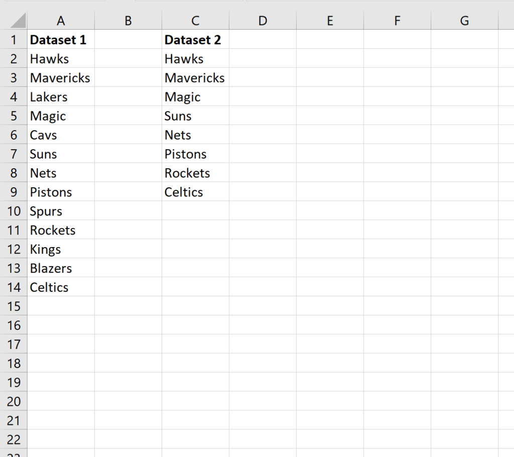Select column A header
This screenshot has width=514, height=457.
tap(61, 20)
